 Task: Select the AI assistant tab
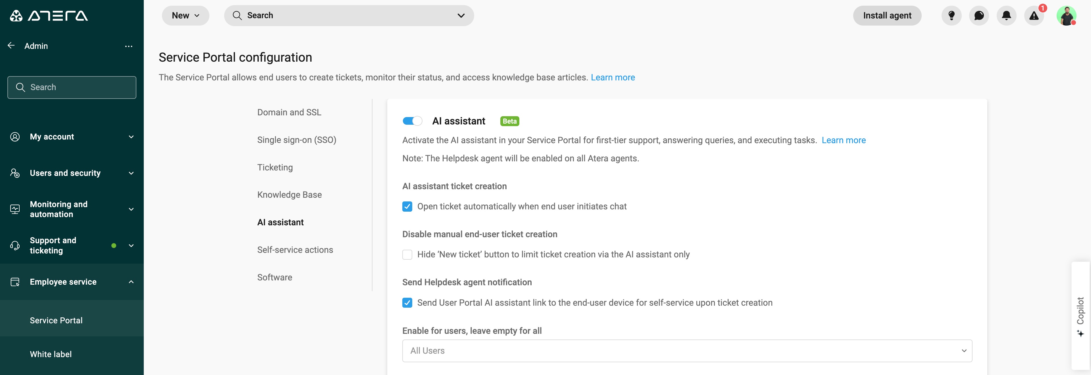point(280,222)
